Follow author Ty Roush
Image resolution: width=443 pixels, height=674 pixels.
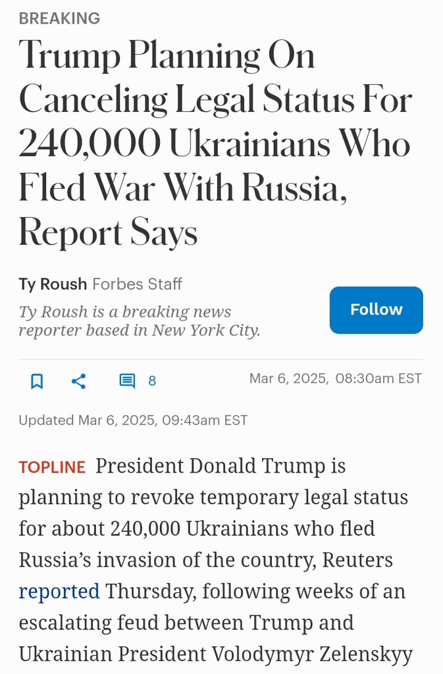point(376,310)
